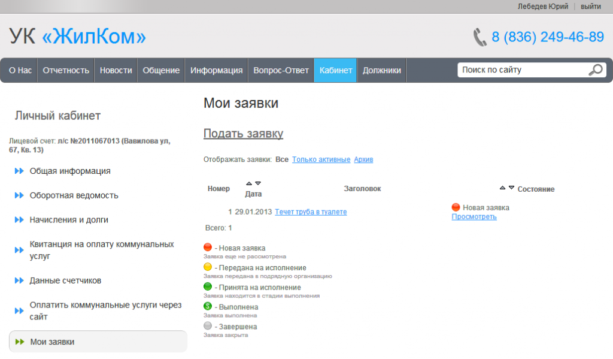Sort by Дата ascending arrow
This screenshot has width=613, height=359.
coord(249,183)
